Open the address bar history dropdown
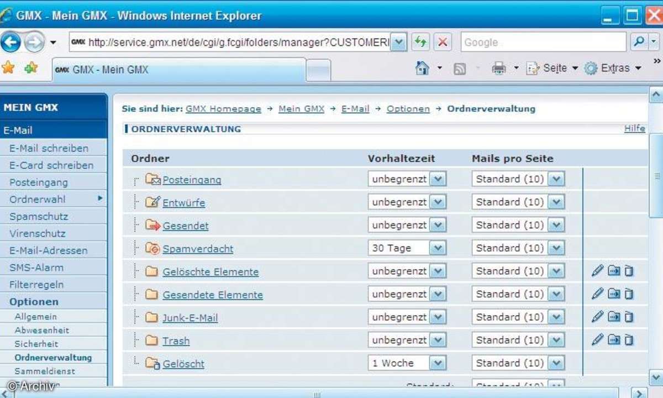Viewport: 663px width, 398px height. pyautogui.click(x=399, y=42)
